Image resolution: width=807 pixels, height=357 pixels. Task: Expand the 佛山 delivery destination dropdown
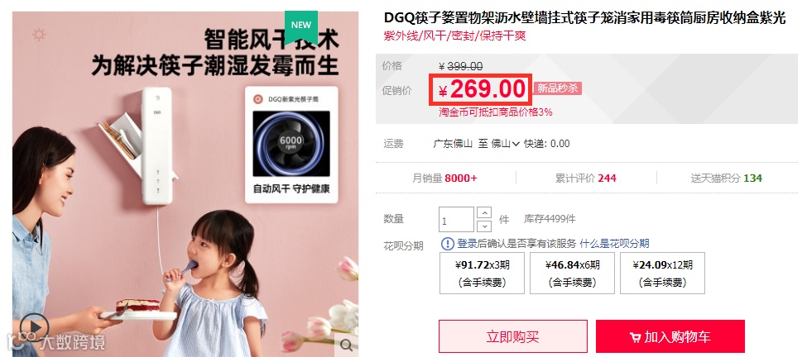pyautogui.click(x=506, y=144)
